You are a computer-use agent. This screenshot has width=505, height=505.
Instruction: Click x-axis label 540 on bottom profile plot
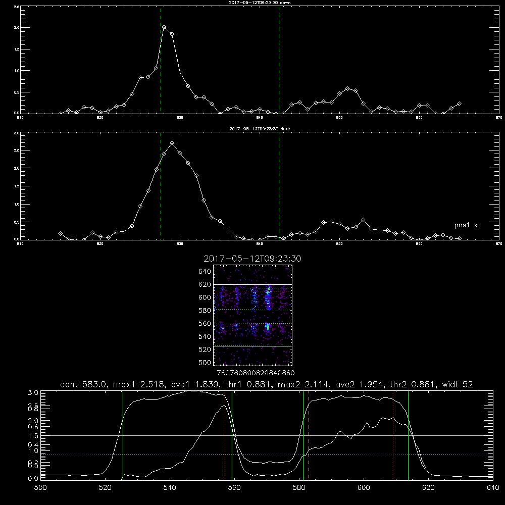pyautogui.click(x=170, y=488)
